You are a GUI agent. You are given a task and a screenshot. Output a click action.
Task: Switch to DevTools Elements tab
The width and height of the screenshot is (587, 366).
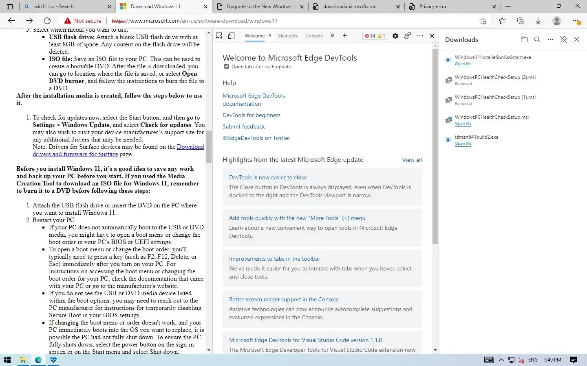[x=288, y=36]
